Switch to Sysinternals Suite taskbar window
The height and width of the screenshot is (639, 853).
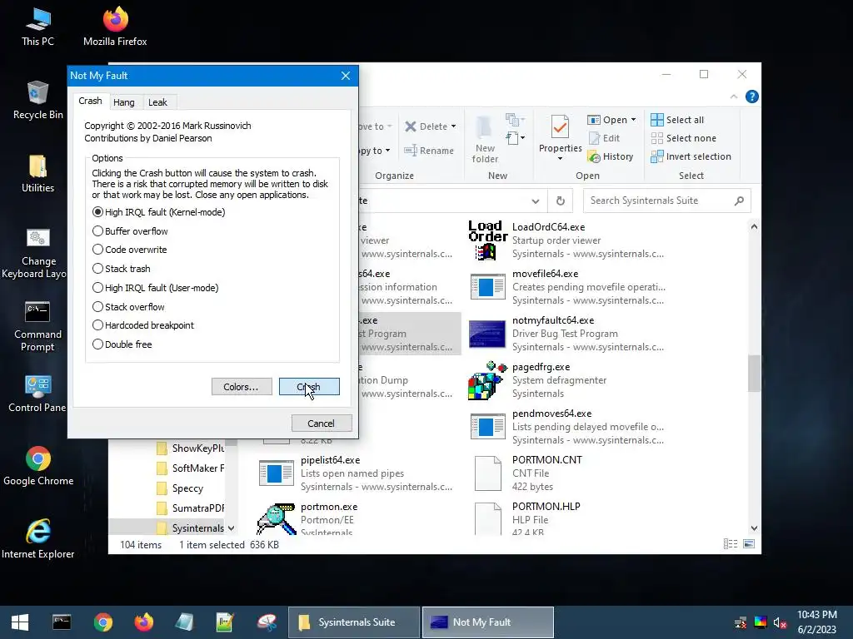(x=354, y=622)
